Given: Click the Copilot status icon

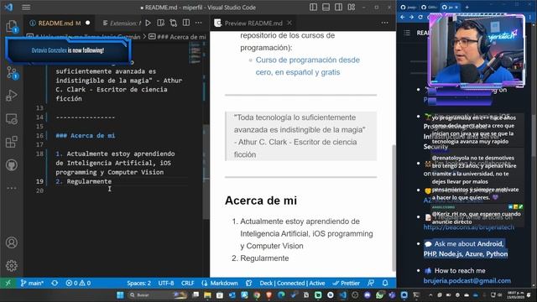Looking at the screenshot, I should (x=249, y=283).
